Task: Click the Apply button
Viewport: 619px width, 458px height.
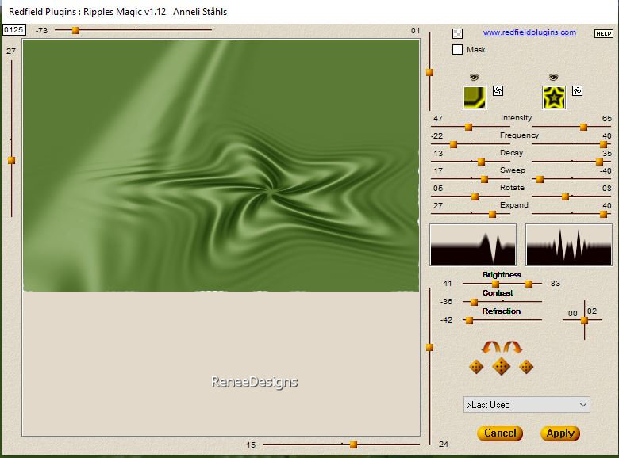Action: (560, 433)
